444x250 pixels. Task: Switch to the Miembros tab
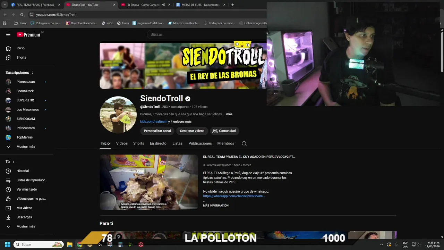pos(225,143)
